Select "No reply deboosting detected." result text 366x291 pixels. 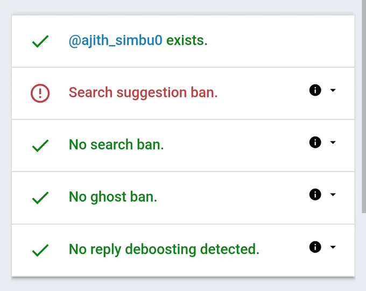click(x=164, y=250)
